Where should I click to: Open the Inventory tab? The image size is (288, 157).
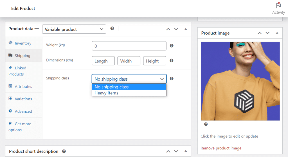coord(24,43)
